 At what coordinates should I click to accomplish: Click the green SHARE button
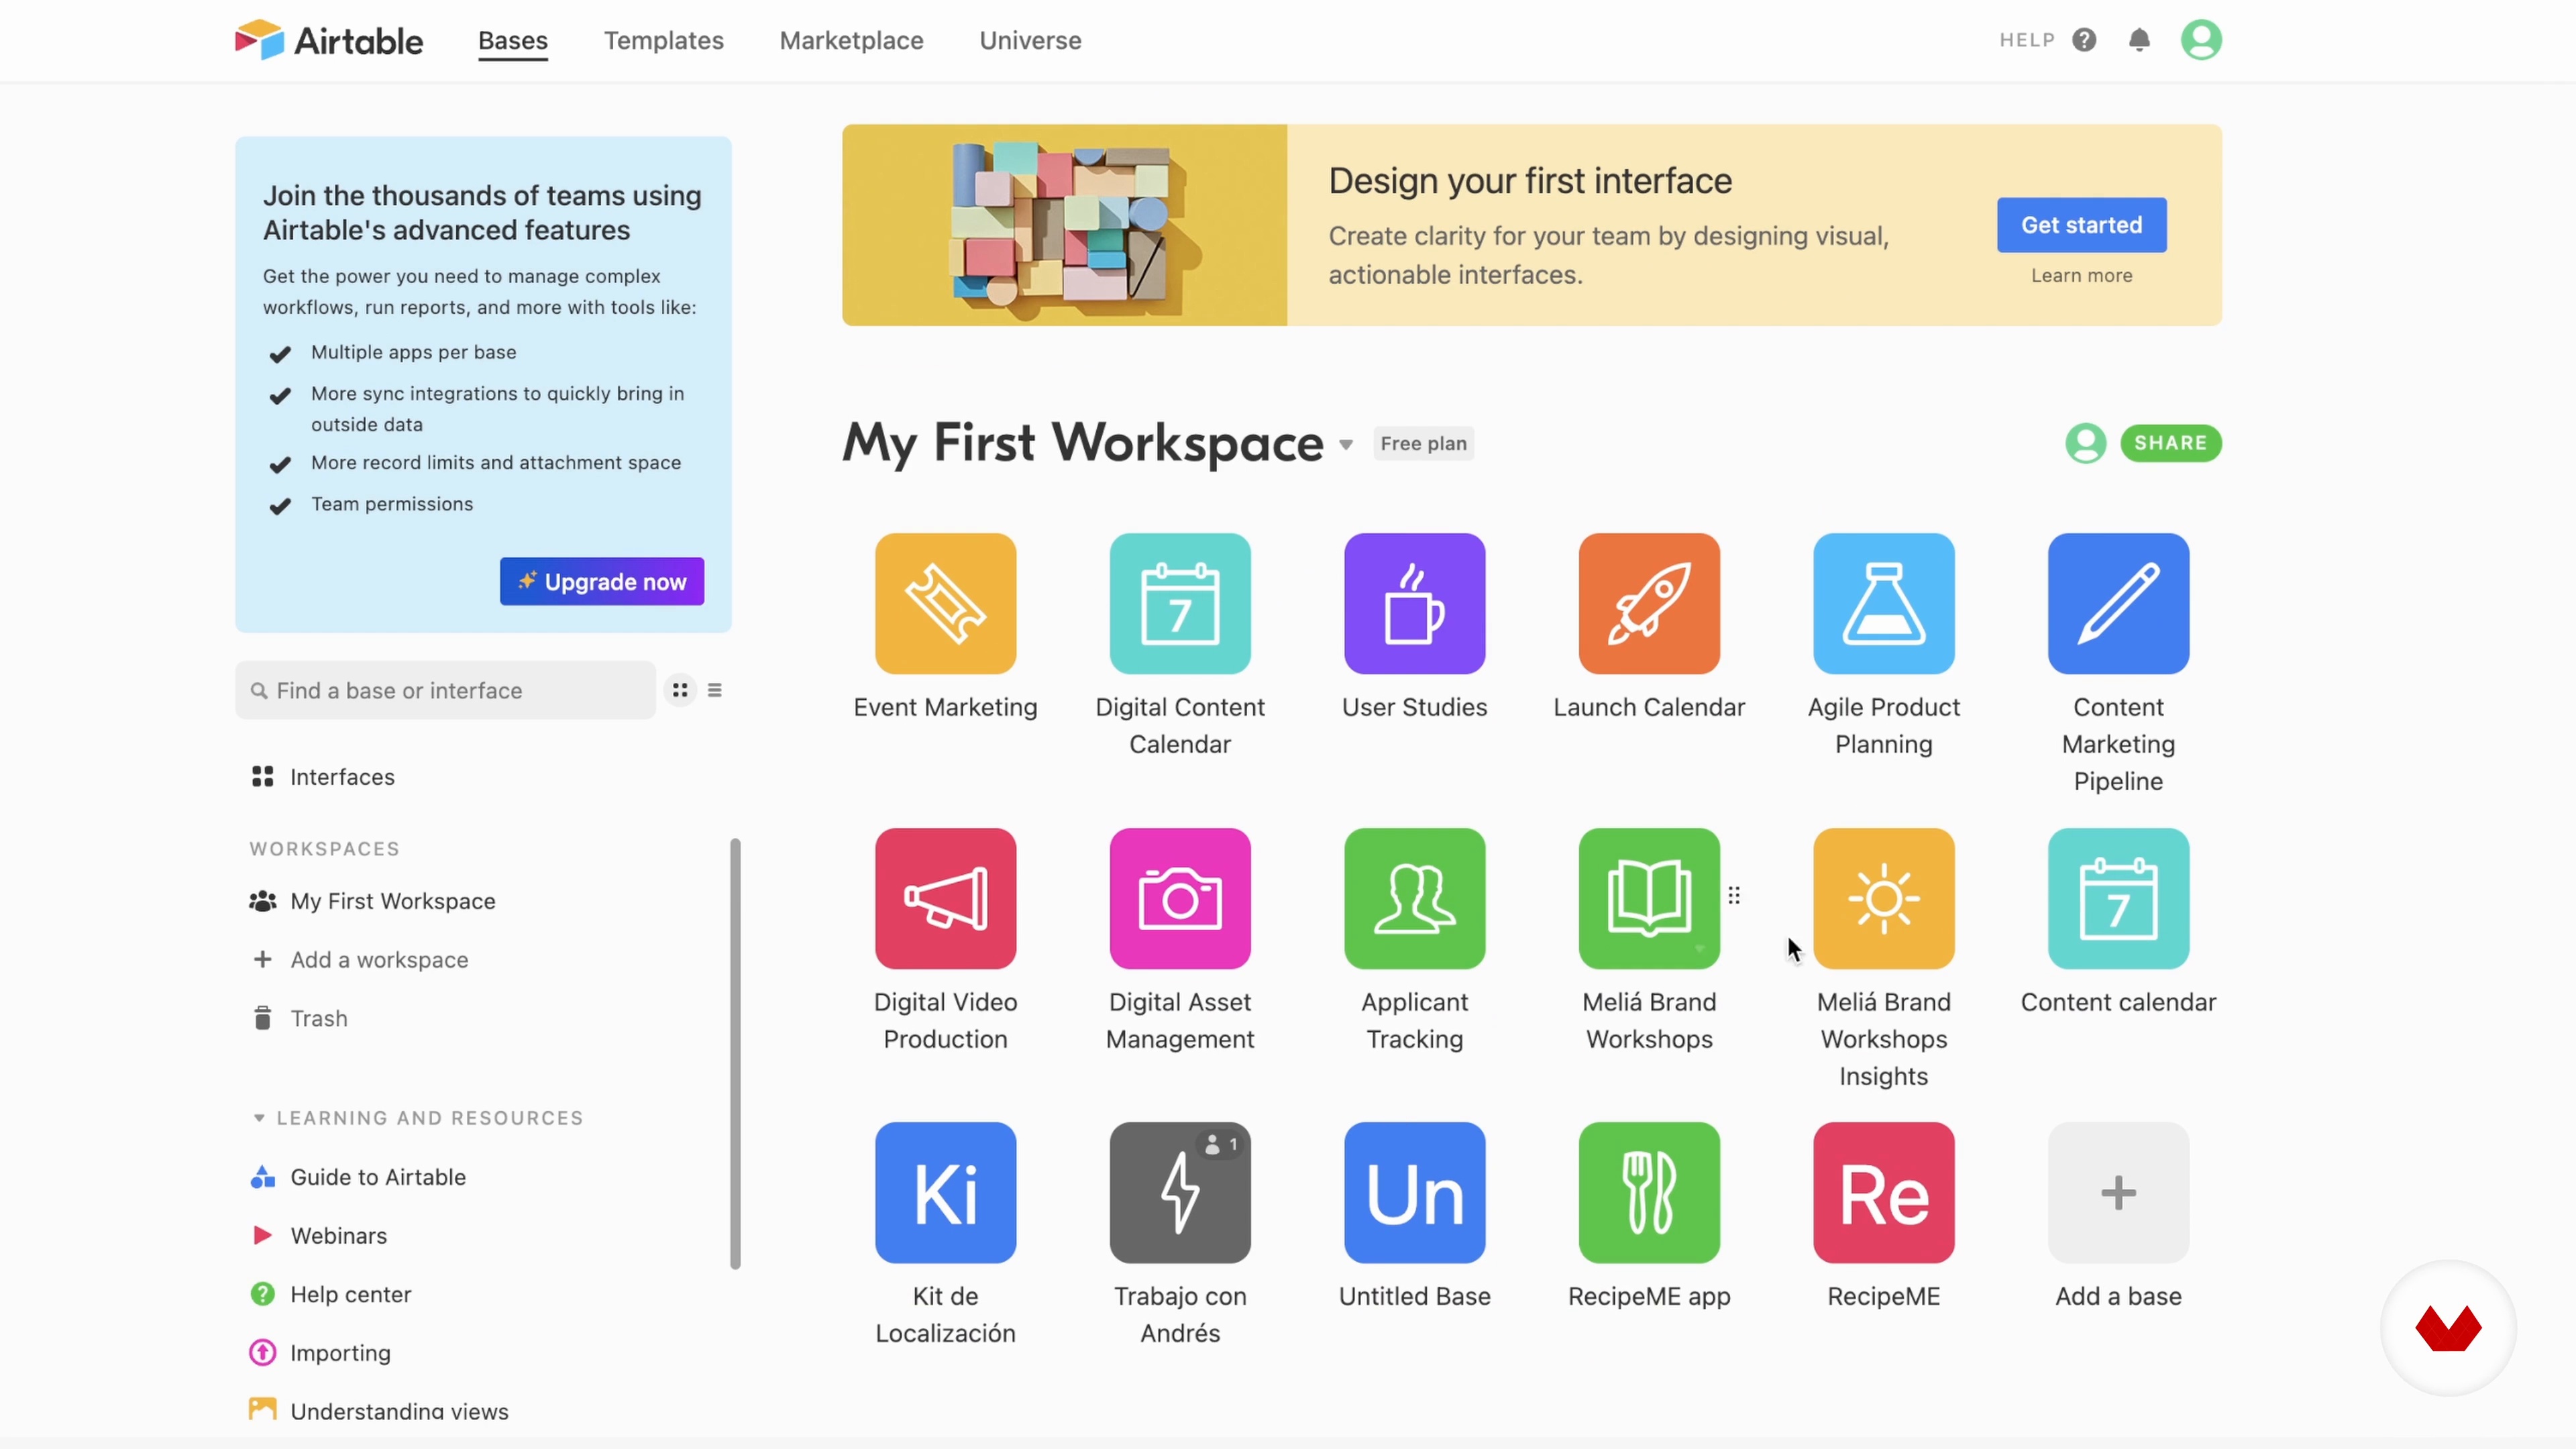[x=2171, y=443]
